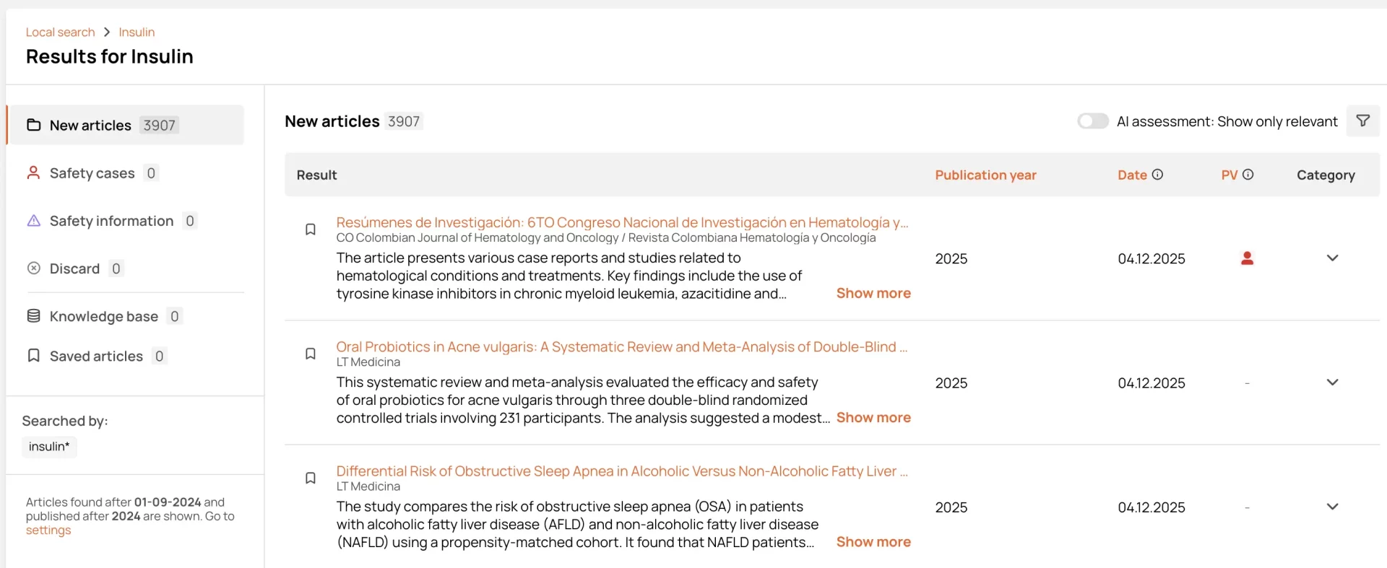Open Saved articles in the sidebar
The height and width of the screenshot is (568, 1387).
(x=96, y=356)
